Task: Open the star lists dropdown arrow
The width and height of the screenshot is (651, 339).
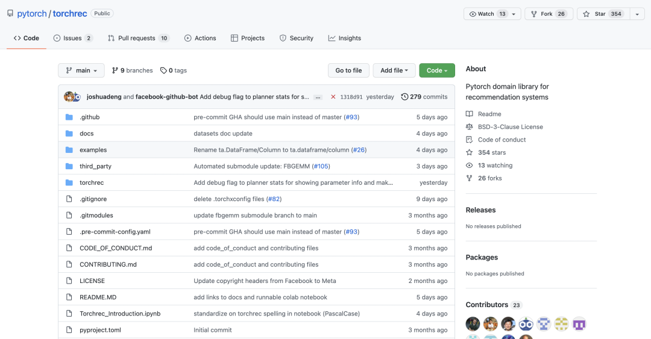Action: click(637, 14)
